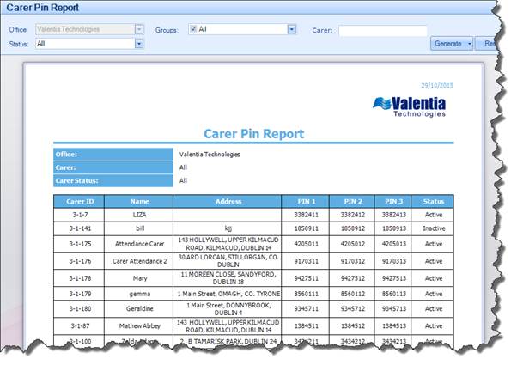
Task: Click the Status column header in the table
Action: [433, 202]
